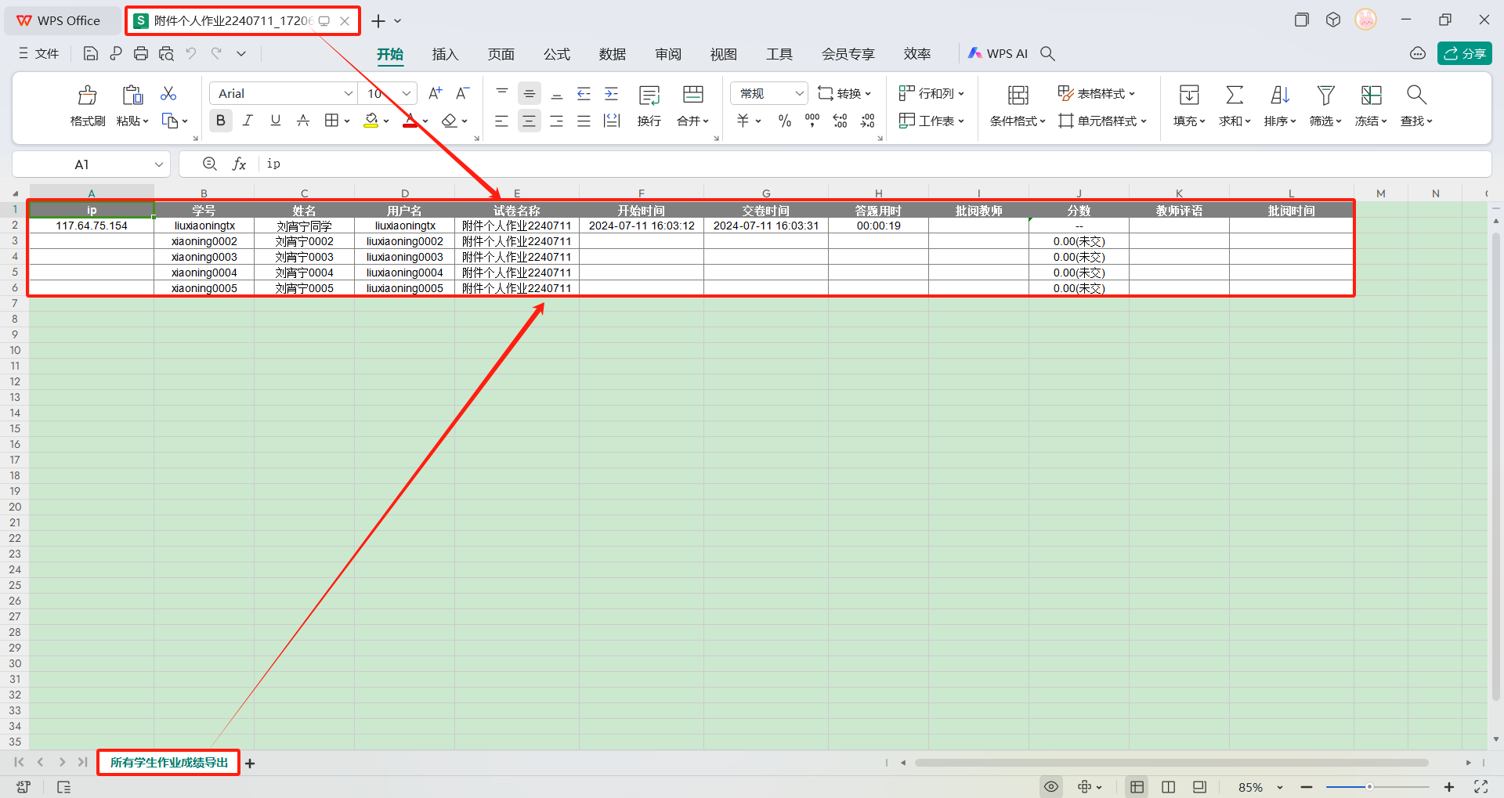Viewport: 1504px width, 798px height.
Task: Toggle Bold formatting button
Action: (x=220, y=121)
